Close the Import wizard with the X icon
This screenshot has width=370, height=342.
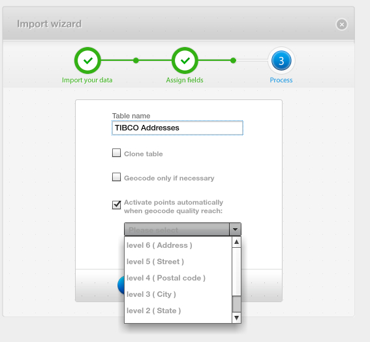(342, 24)
